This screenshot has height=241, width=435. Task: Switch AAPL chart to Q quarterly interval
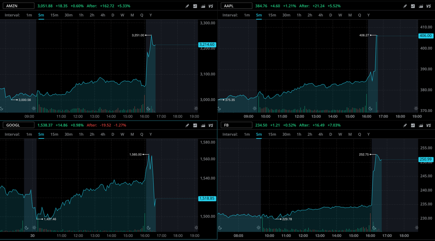[359, 15]
